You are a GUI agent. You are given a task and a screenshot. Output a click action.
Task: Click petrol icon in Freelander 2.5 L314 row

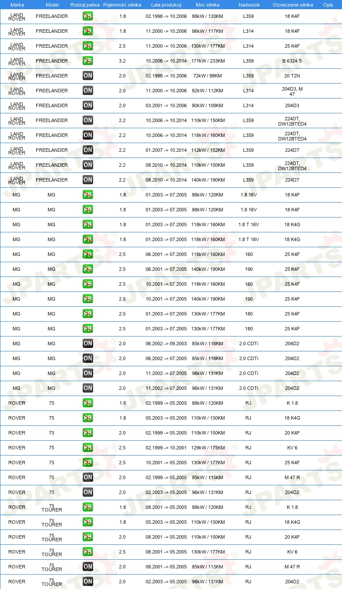[x=88, y=46]
